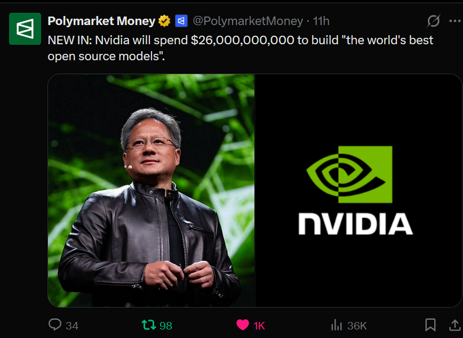This screenshot has height=338, width=463.
Task: Click the blue affiliate badge beside the name
Action: point(181,21)
